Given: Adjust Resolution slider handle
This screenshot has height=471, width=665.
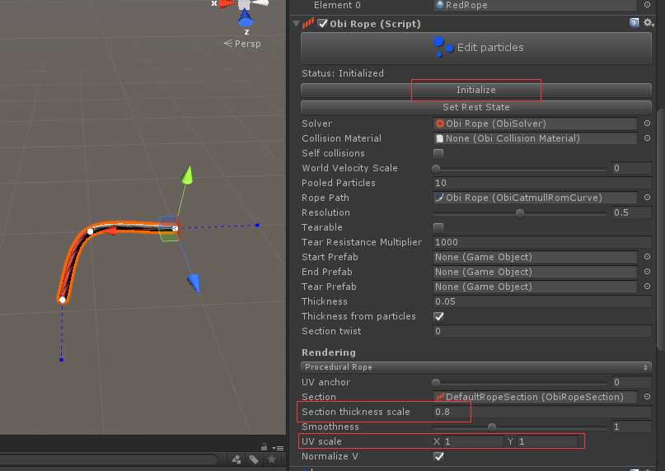Looking at the screenshot, I should point(519,212).
